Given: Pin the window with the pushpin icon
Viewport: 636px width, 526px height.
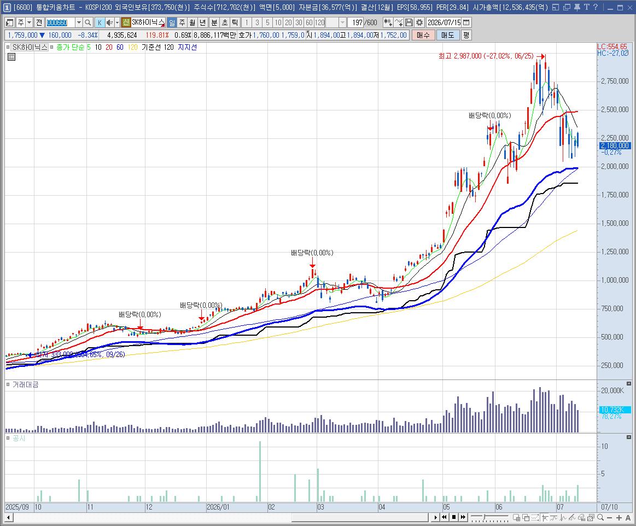Looking at the screenshot, I should point(577,7).
